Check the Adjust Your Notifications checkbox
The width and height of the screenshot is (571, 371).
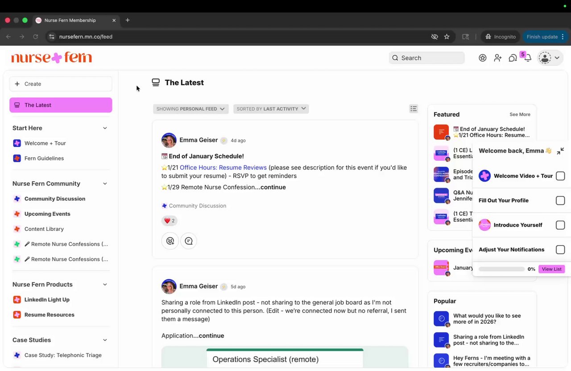[560, 250]
